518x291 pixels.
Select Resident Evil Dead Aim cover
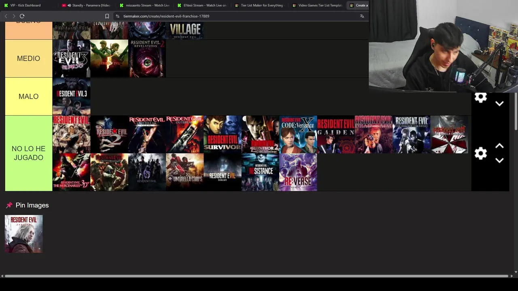(374, 135)
